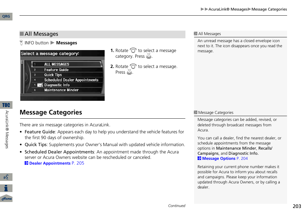This screenshot has height=215, width=305.
Task: Click the press-button icon in step 1
Action: pyautogui.click(x=149, y=56)
